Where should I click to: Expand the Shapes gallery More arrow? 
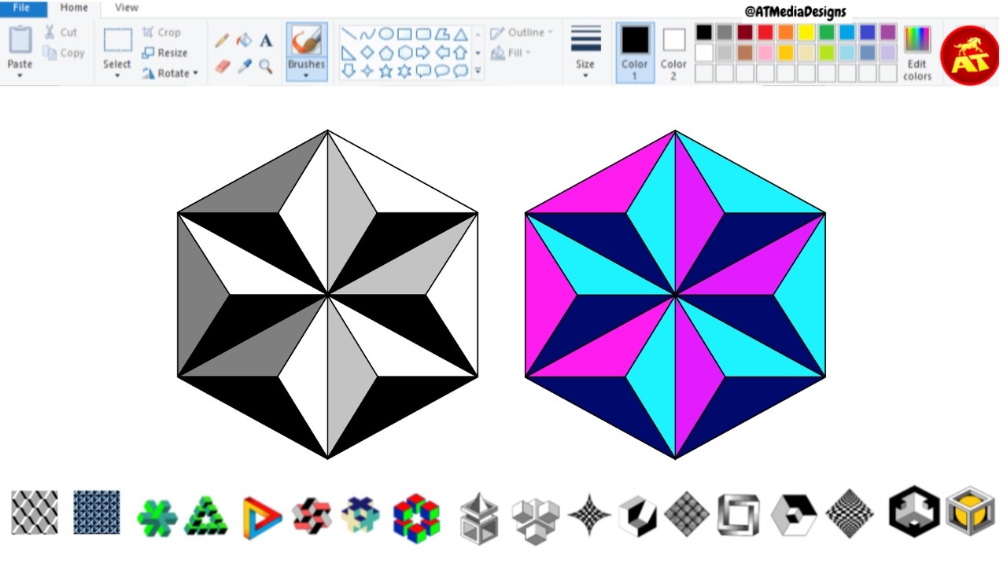(x=478, y=71)
